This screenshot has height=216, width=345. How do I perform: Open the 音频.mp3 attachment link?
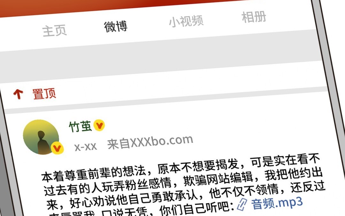coord(277,203)
